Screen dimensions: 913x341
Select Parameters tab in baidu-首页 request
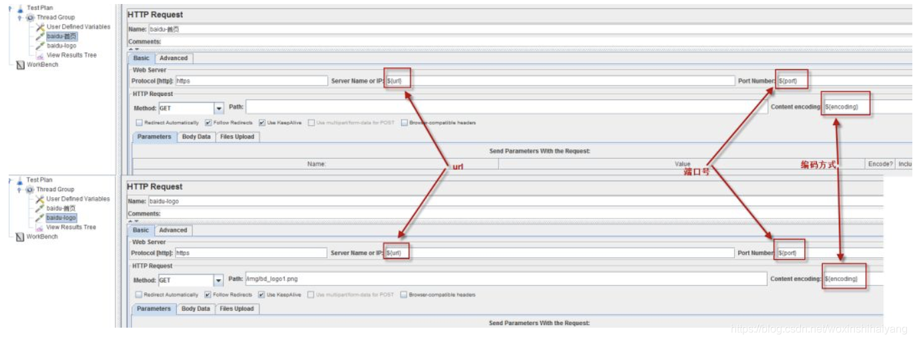tap(154, 137)
